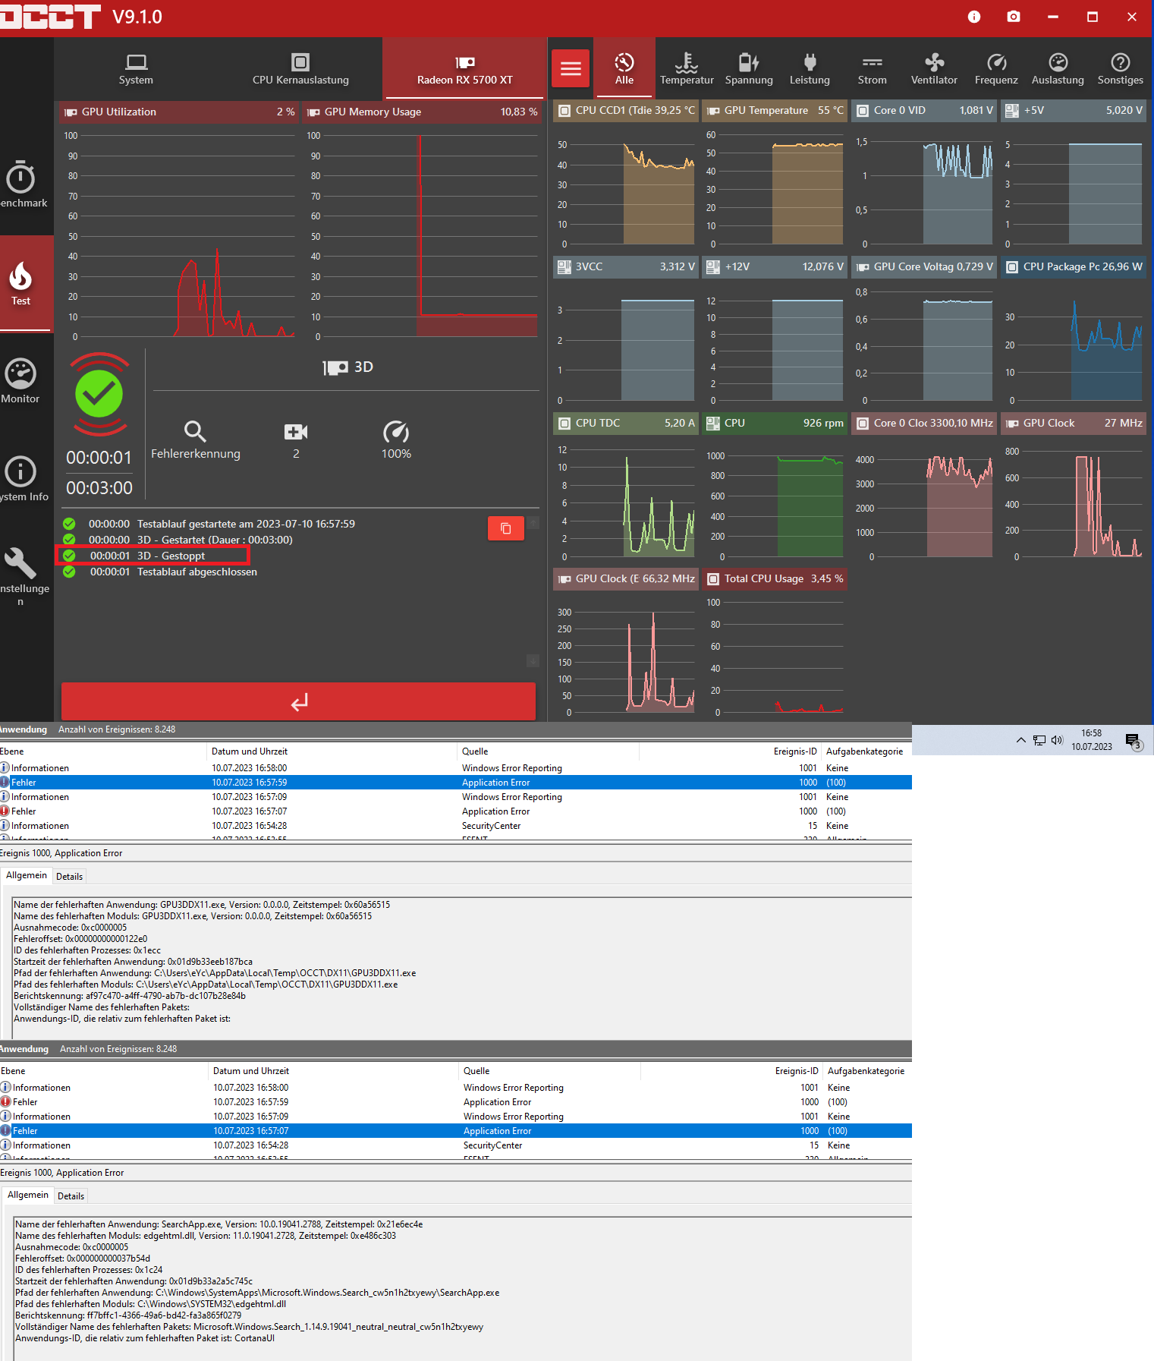Open the Monitor sidebar section
The height and width of the screenshot is (1361, 1154).
(20, 381)
